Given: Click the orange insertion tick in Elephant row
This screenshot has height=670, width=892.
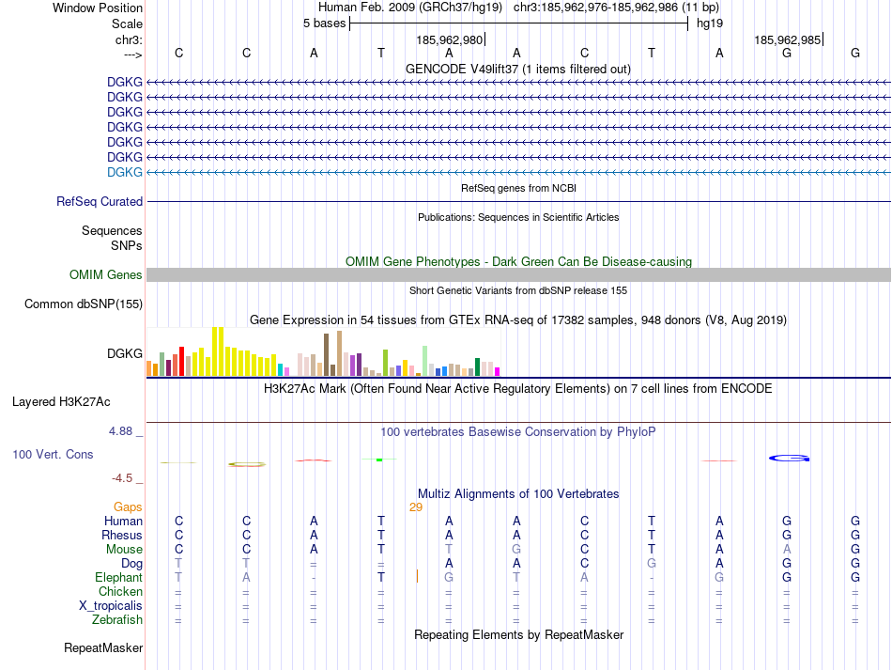Looking at the screenshot, I should coord(417,576).
